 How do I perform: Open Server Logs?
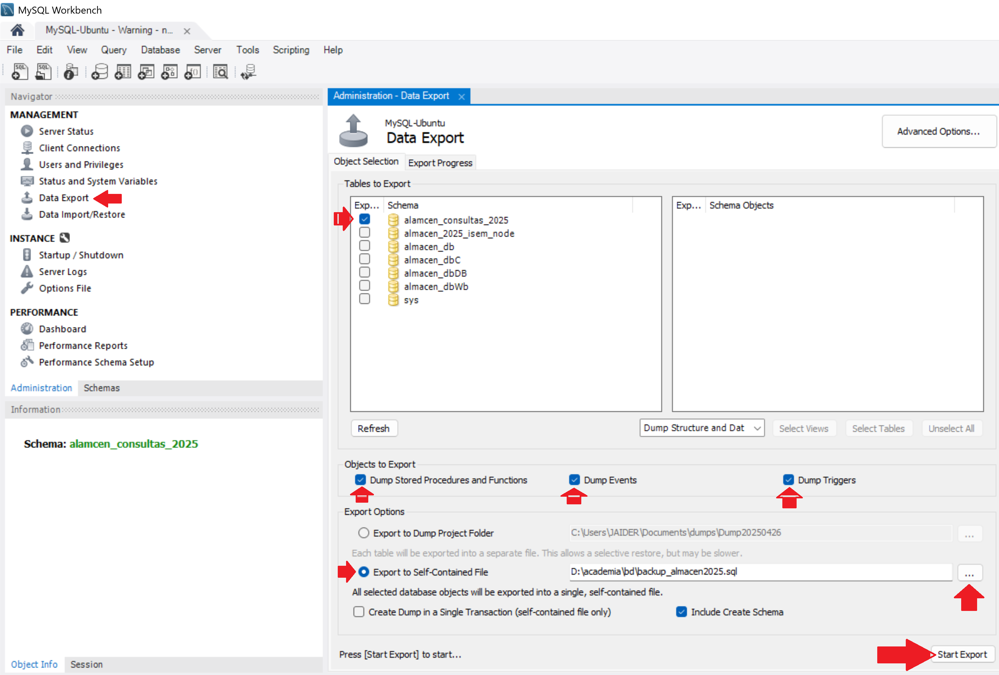tap(63, 272)
